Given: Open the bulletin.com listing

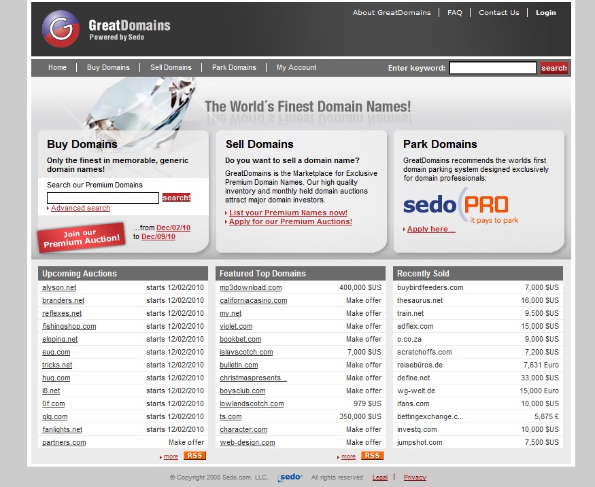Looking at the screenshot, I should [239, 365].
